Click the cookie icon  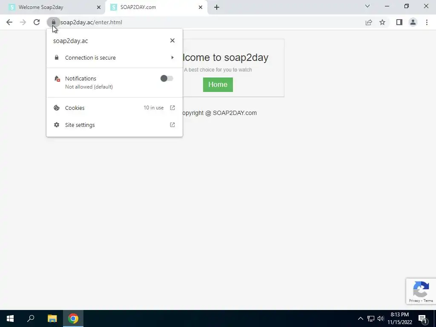tap(57, 108)
